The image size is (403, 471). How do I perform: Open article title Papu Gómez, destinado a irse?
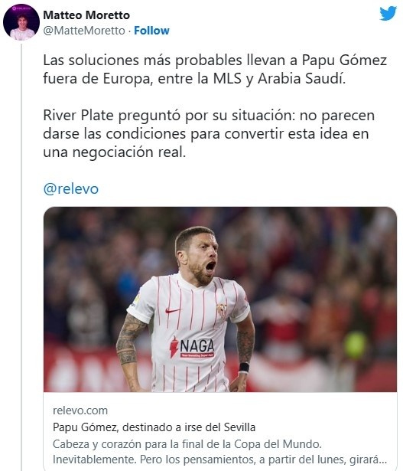(154, 427)
